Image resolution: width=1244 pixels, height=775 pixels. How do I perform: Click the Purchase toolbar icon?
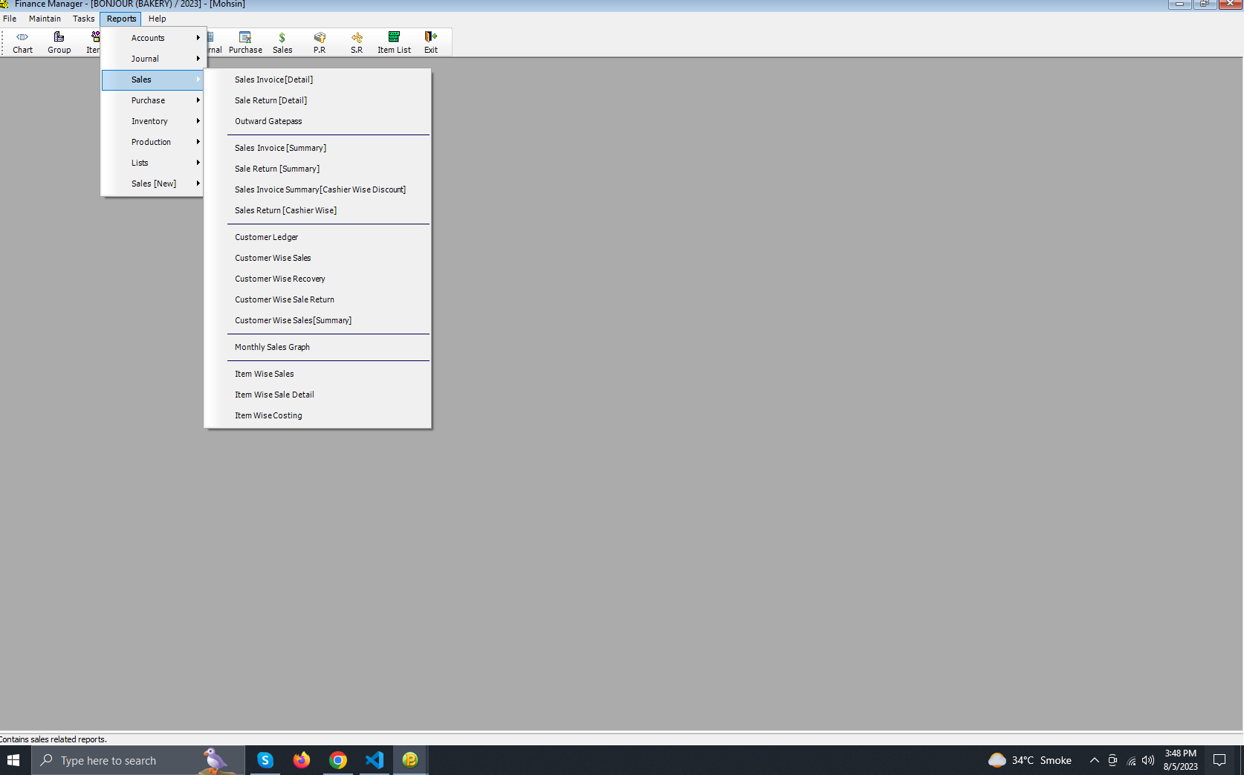point(245,42)
